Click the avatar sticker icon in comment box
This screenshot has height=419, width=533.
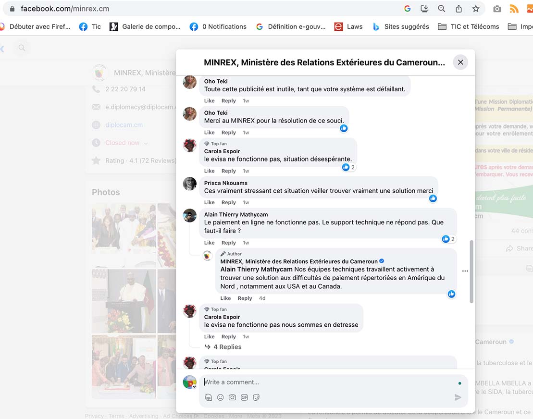pos(209,397)
